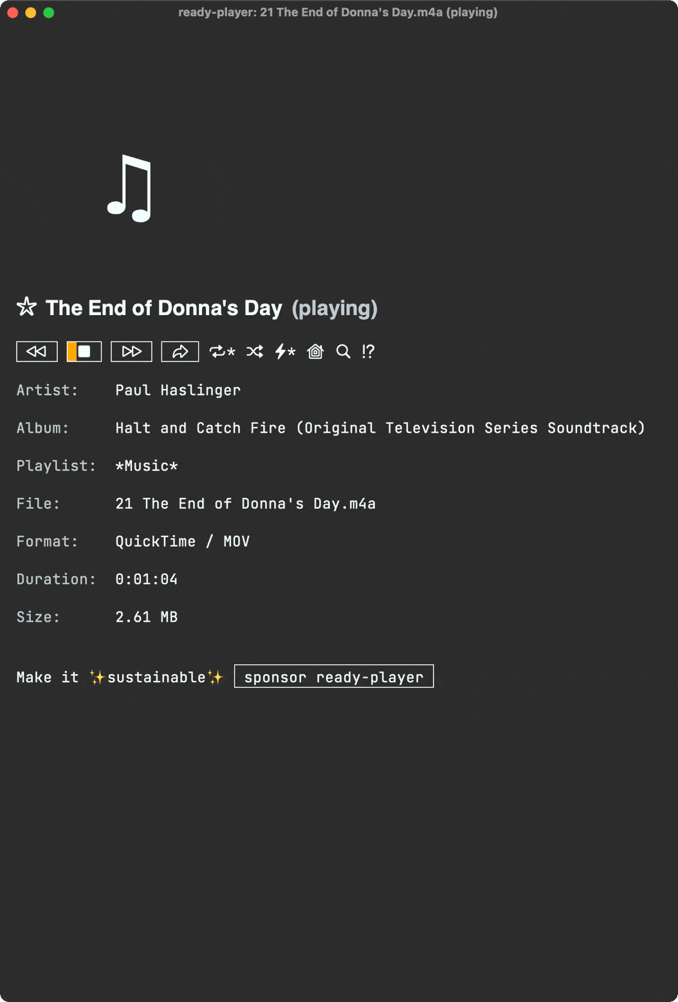The height and width of the screenshot is (1002, 678).
Task: Skip to the previous track
Action: 37,351
